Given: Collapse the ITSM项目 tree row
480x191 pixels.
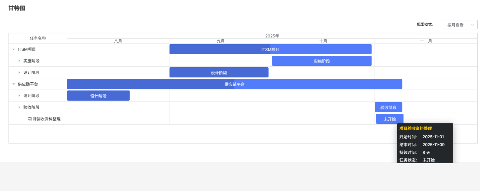Looking at the screenshot, I should coord(14,49).
